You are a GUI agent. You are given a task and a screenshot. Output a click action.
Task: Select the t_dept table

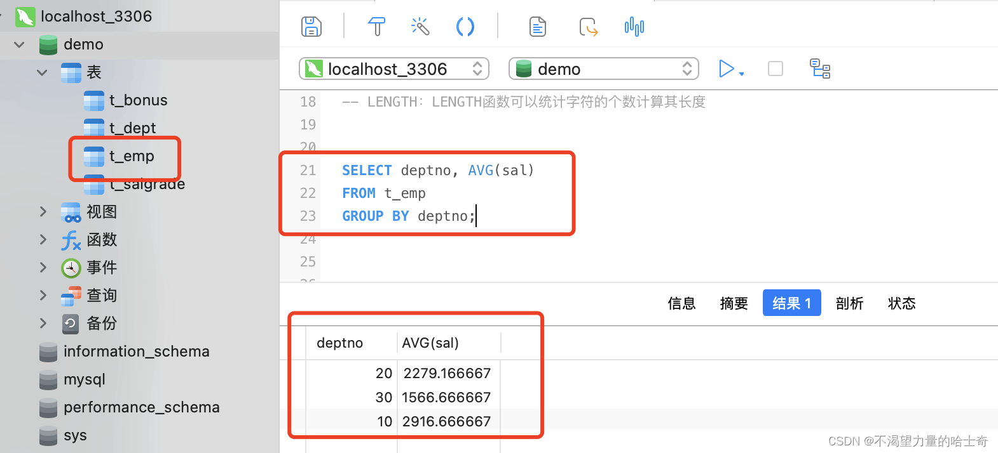(132, 128)
